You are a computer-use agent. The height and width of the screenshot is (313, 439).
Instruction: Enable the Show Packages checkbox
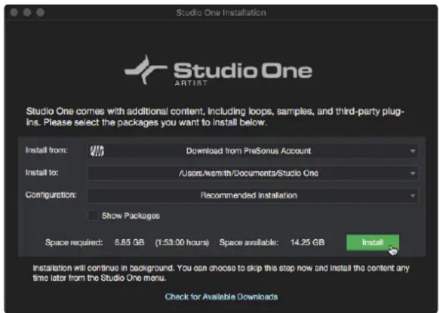click(93, 216)
